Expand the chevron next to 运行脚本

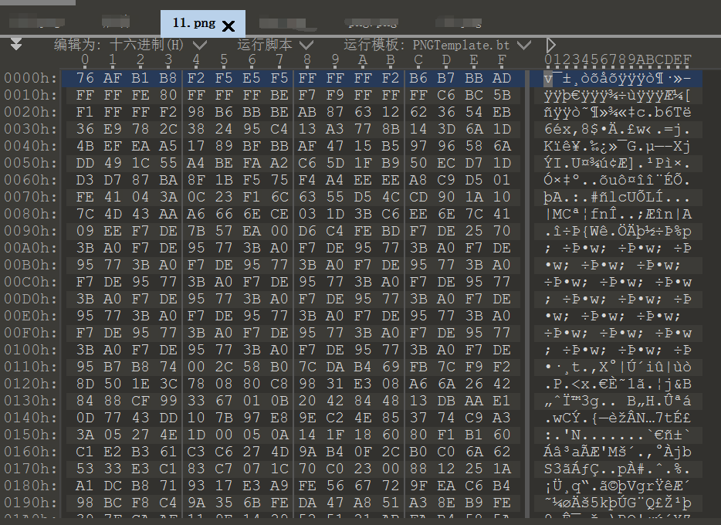[306, 46]
